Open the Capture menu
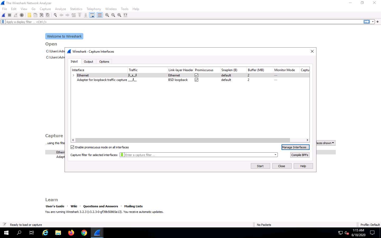381x238 pixels. (x=45, y=9)
